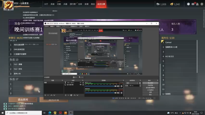Open help question mark icon in game
The image size is (205, 115).
(x=188, y=4)
